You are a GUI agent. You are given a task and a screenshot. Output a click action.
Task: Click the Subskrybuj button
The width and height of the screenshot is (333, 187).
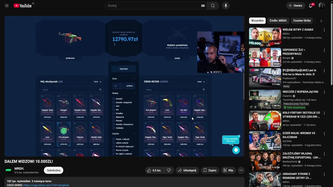(54, 170)
